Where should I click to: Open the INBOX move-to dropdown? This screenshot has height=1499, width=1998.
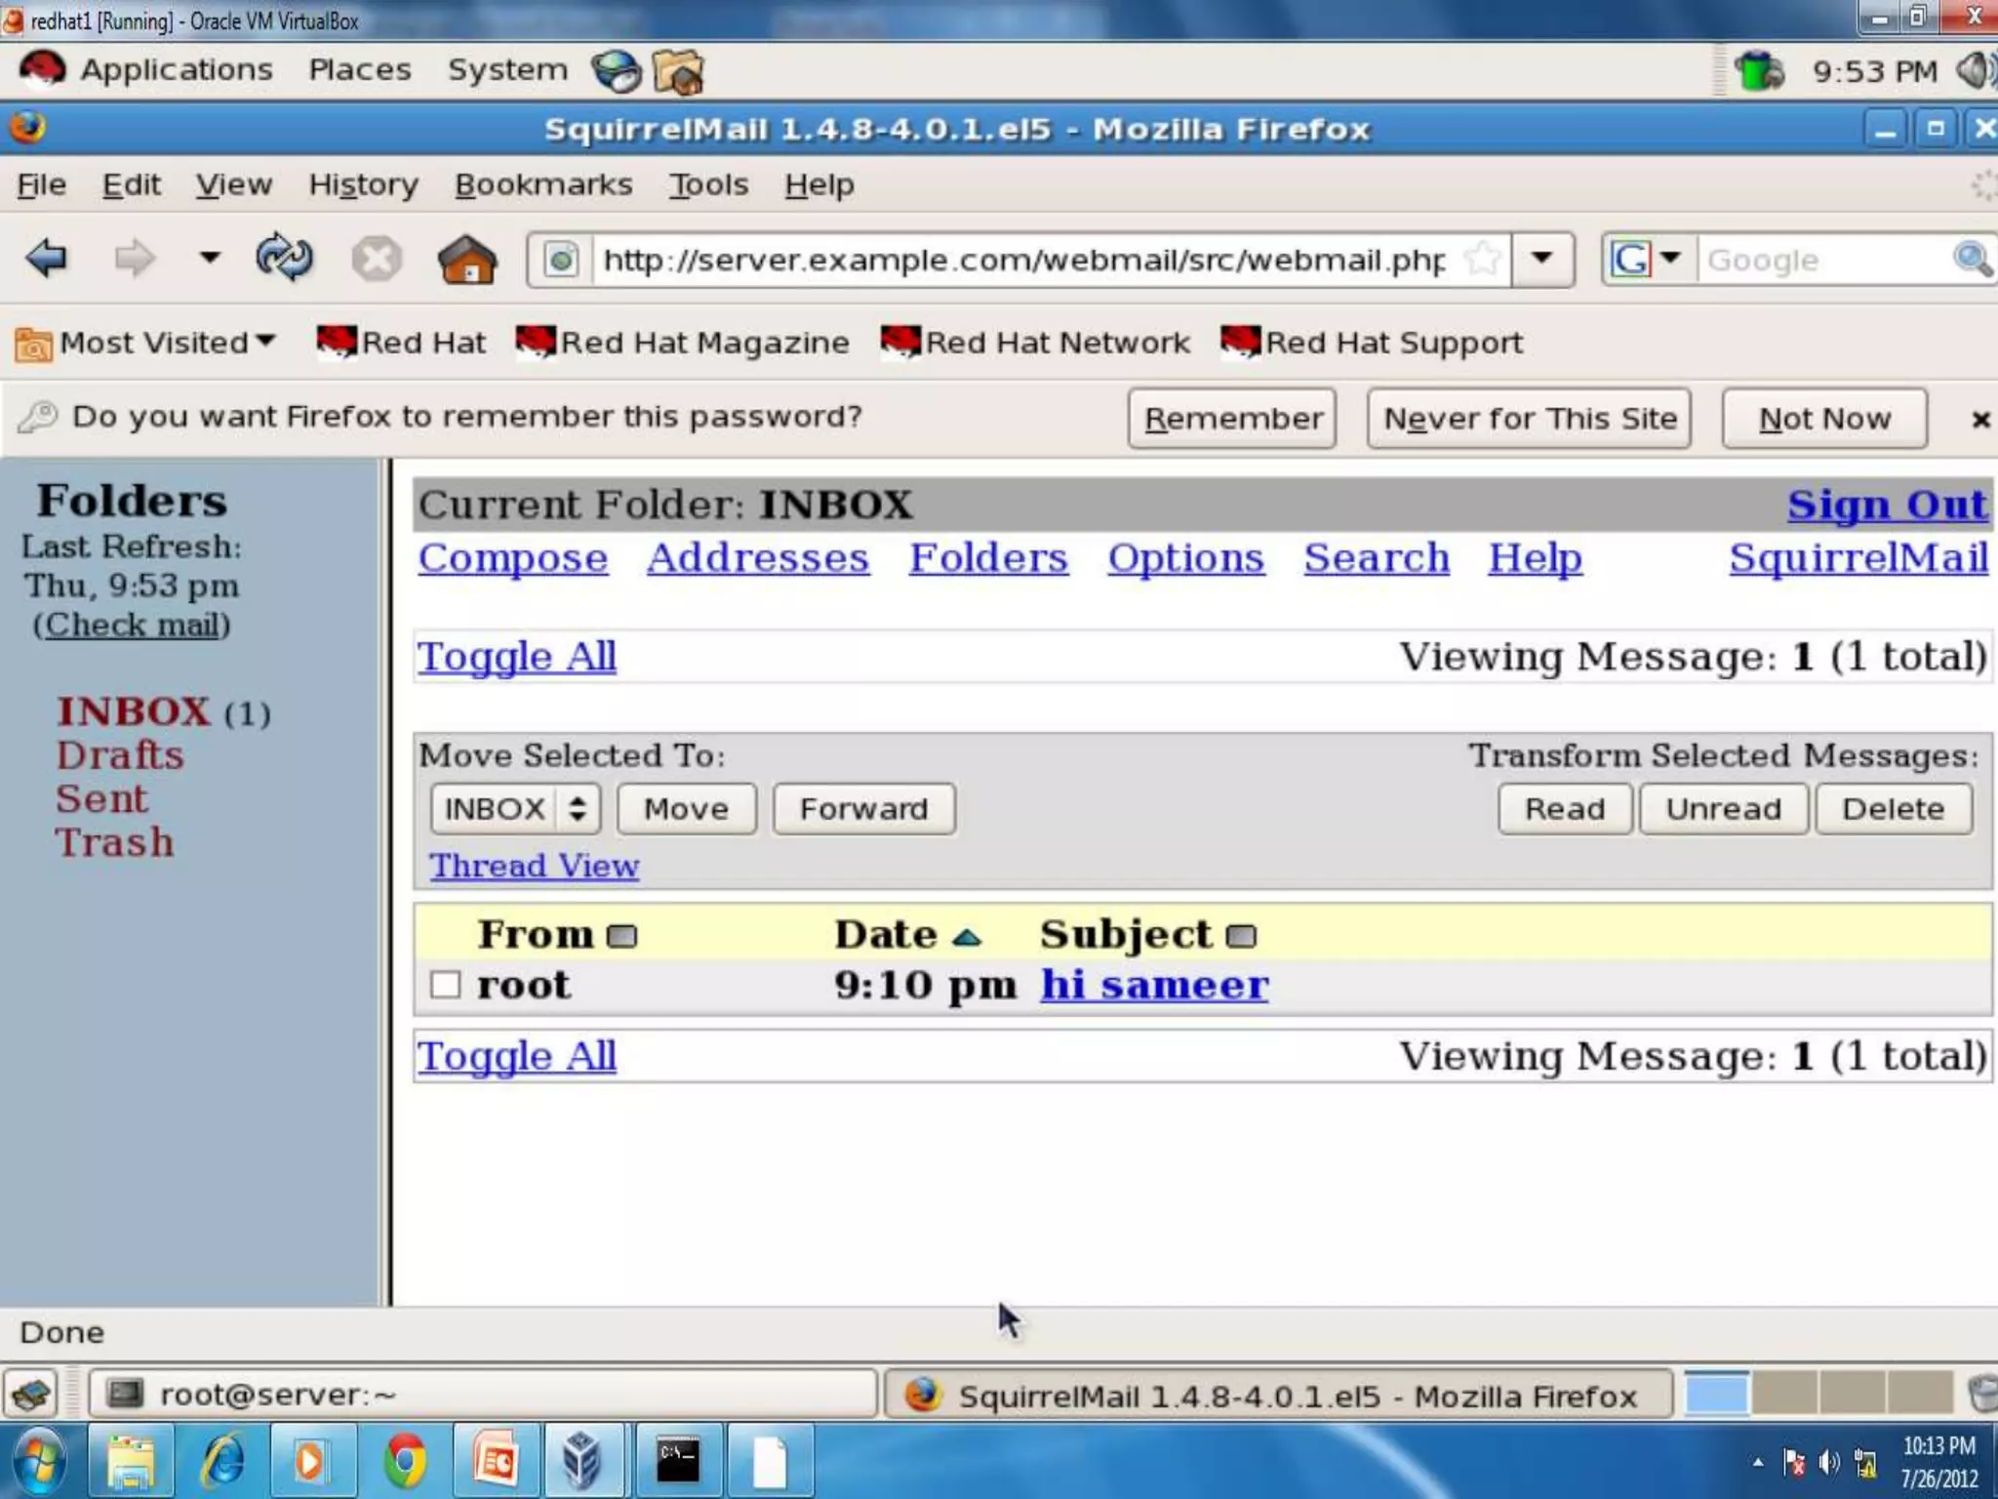pos(514,809)
